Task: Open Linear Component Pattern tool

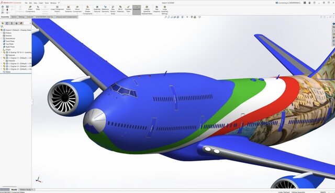Action: (x=57, y=9)
